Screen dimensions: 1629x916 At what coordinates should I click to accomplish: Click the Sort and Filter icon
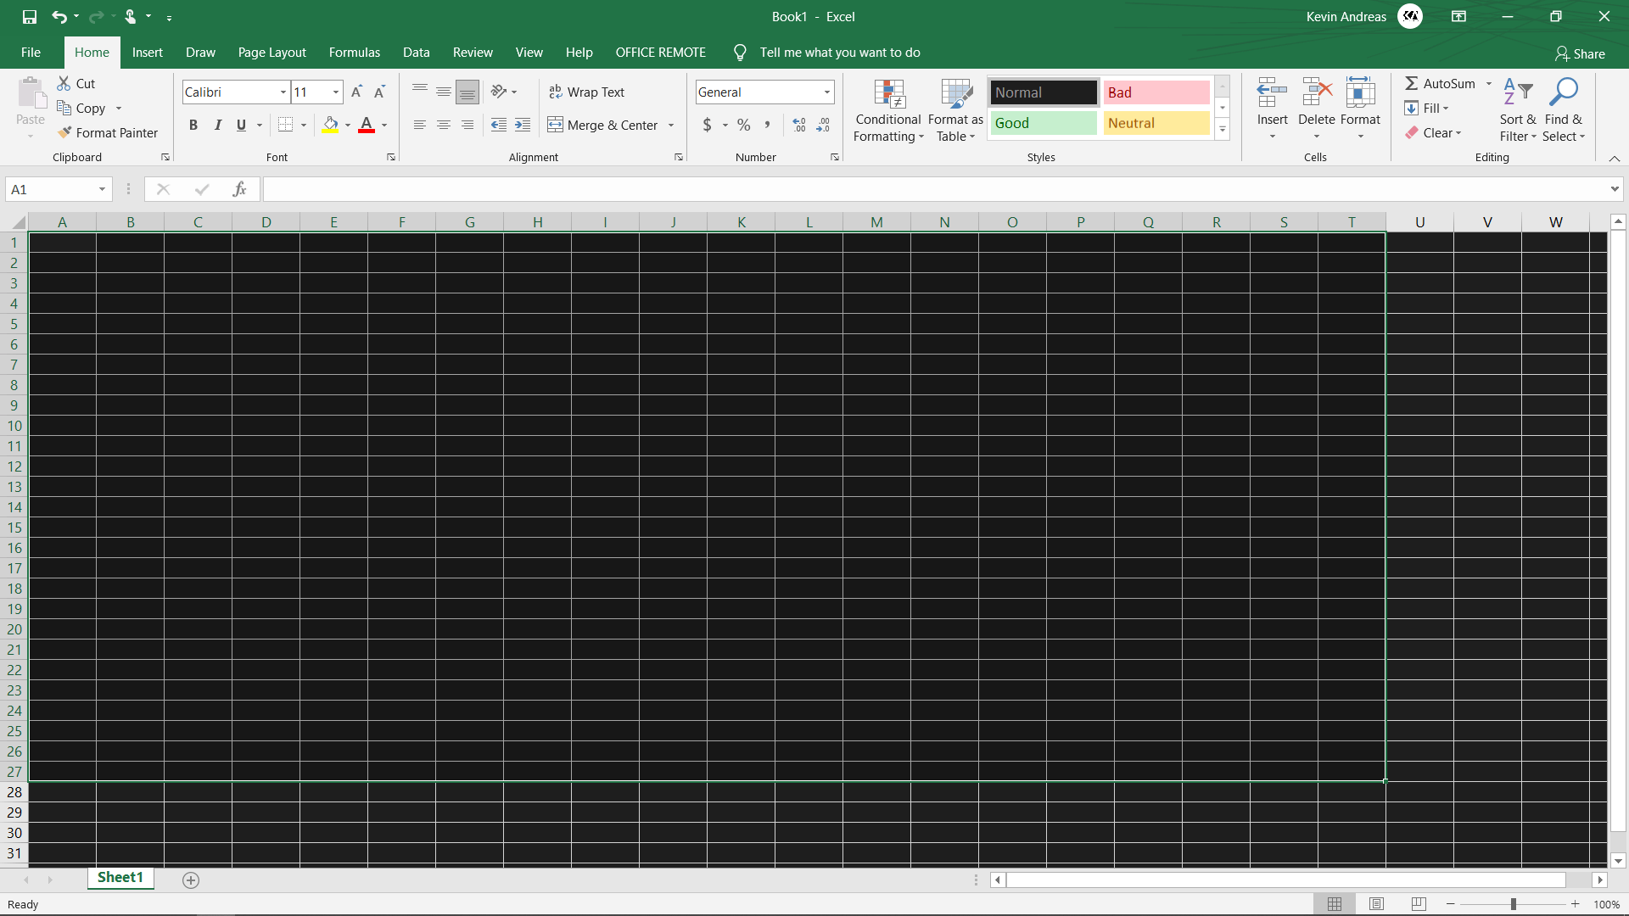[x=1516, y=109]
